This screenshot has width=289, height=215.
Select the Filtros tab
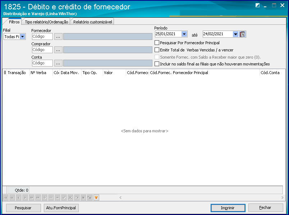pyautogui.click(x=14, y=22)
